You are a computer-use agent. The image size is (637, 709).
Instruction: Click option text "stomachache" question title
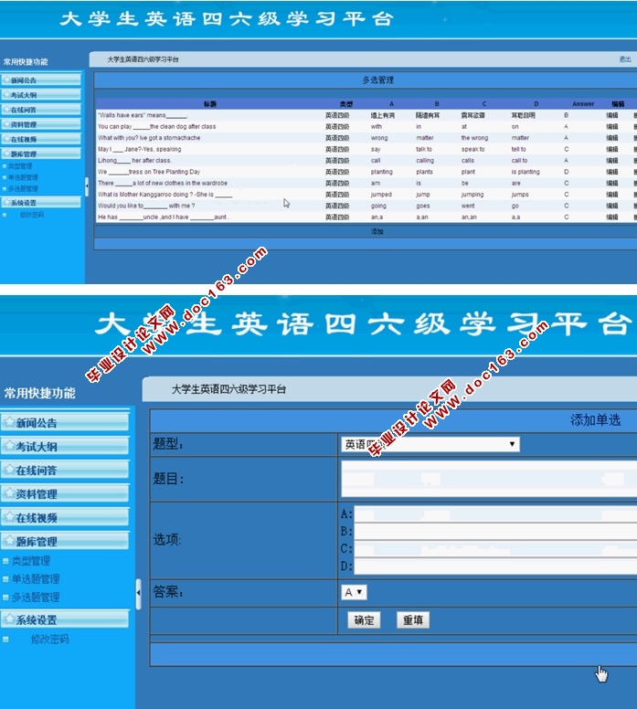pos(149,138)
